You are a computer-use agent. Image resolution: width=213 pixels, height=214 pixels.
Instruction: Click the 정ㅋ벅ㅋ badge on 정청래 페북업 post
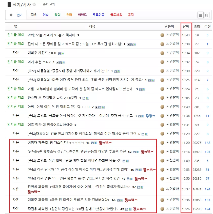[x=105, y=143]
